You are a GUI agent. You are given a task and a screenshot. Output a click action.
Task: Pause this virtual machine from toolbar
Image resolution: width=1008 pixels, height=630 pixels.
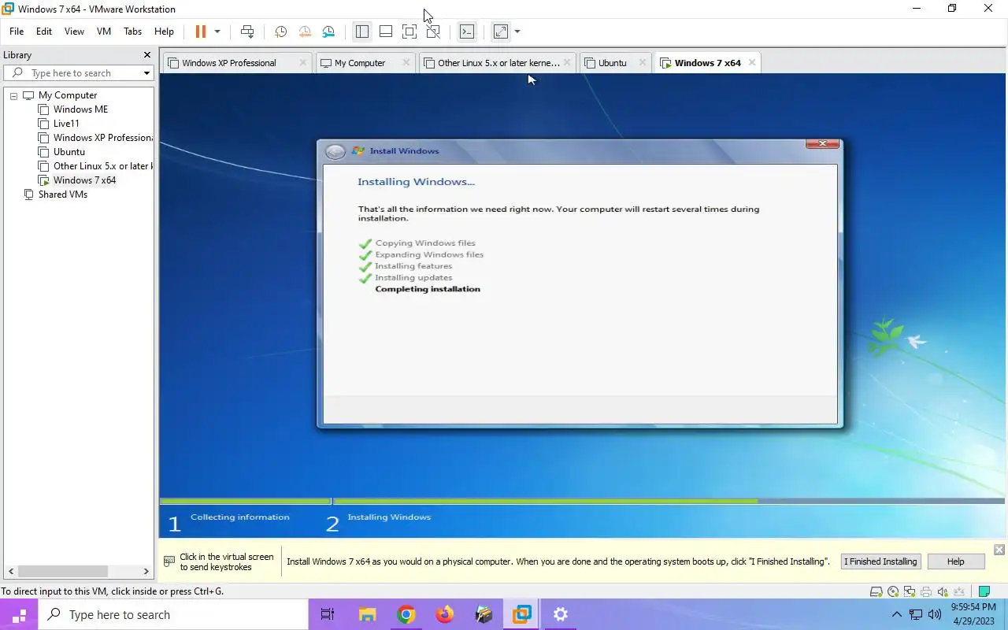(x=200, y=31)
